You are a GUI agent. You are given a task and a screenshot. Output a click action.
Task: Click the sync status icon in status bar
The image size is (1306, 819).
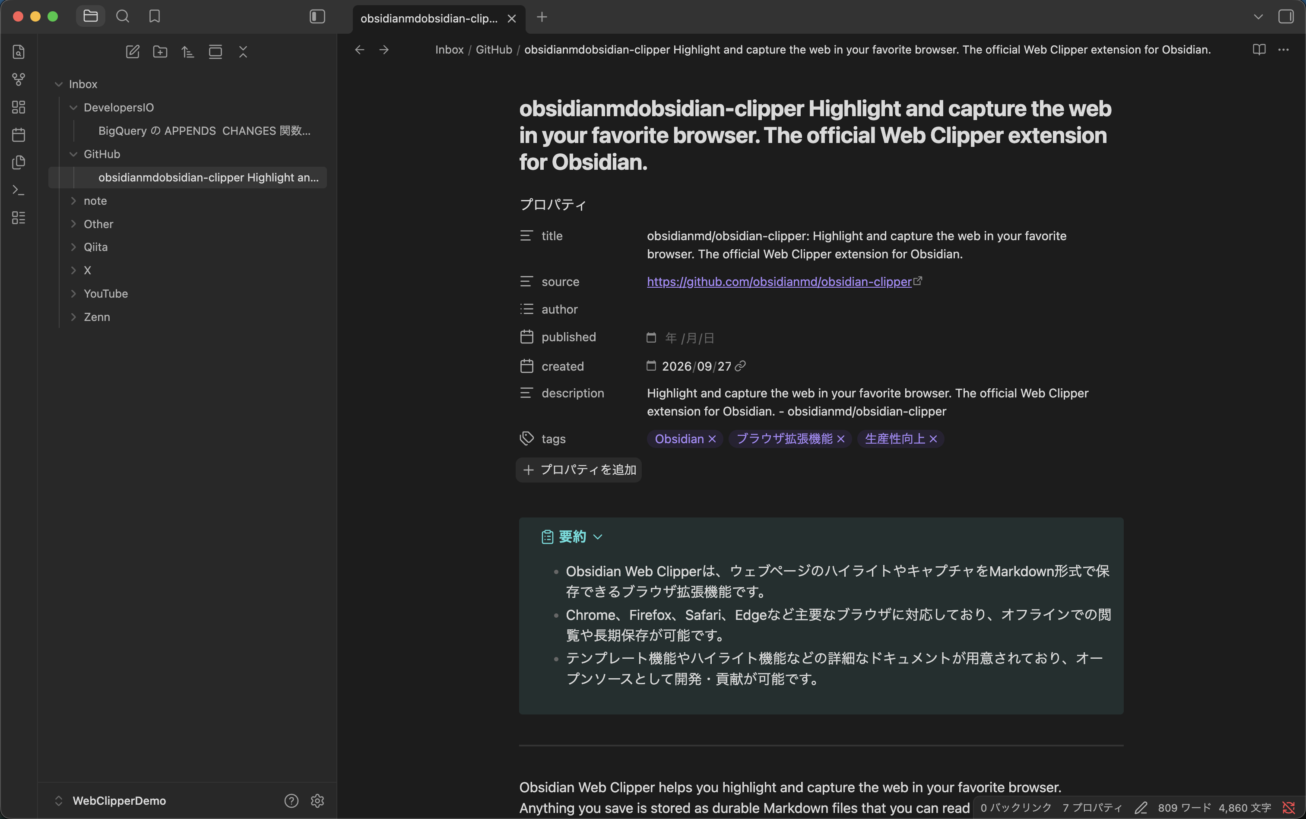1289,808
